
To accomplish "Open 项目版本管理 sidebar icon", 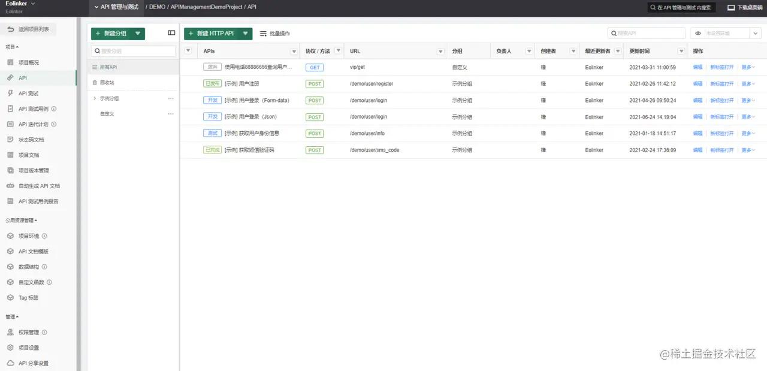I will [10, 171].
